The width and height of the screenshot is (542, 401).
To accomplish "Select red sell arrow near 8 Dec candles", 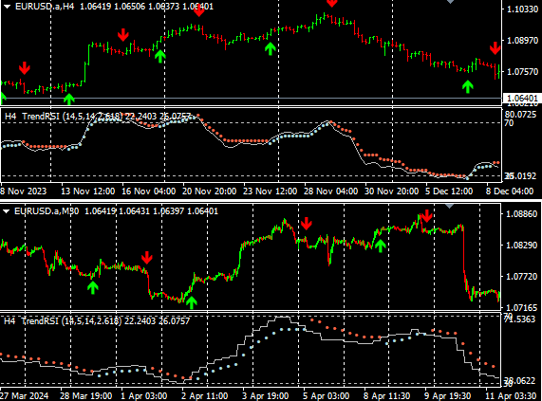I will (495, 48).
